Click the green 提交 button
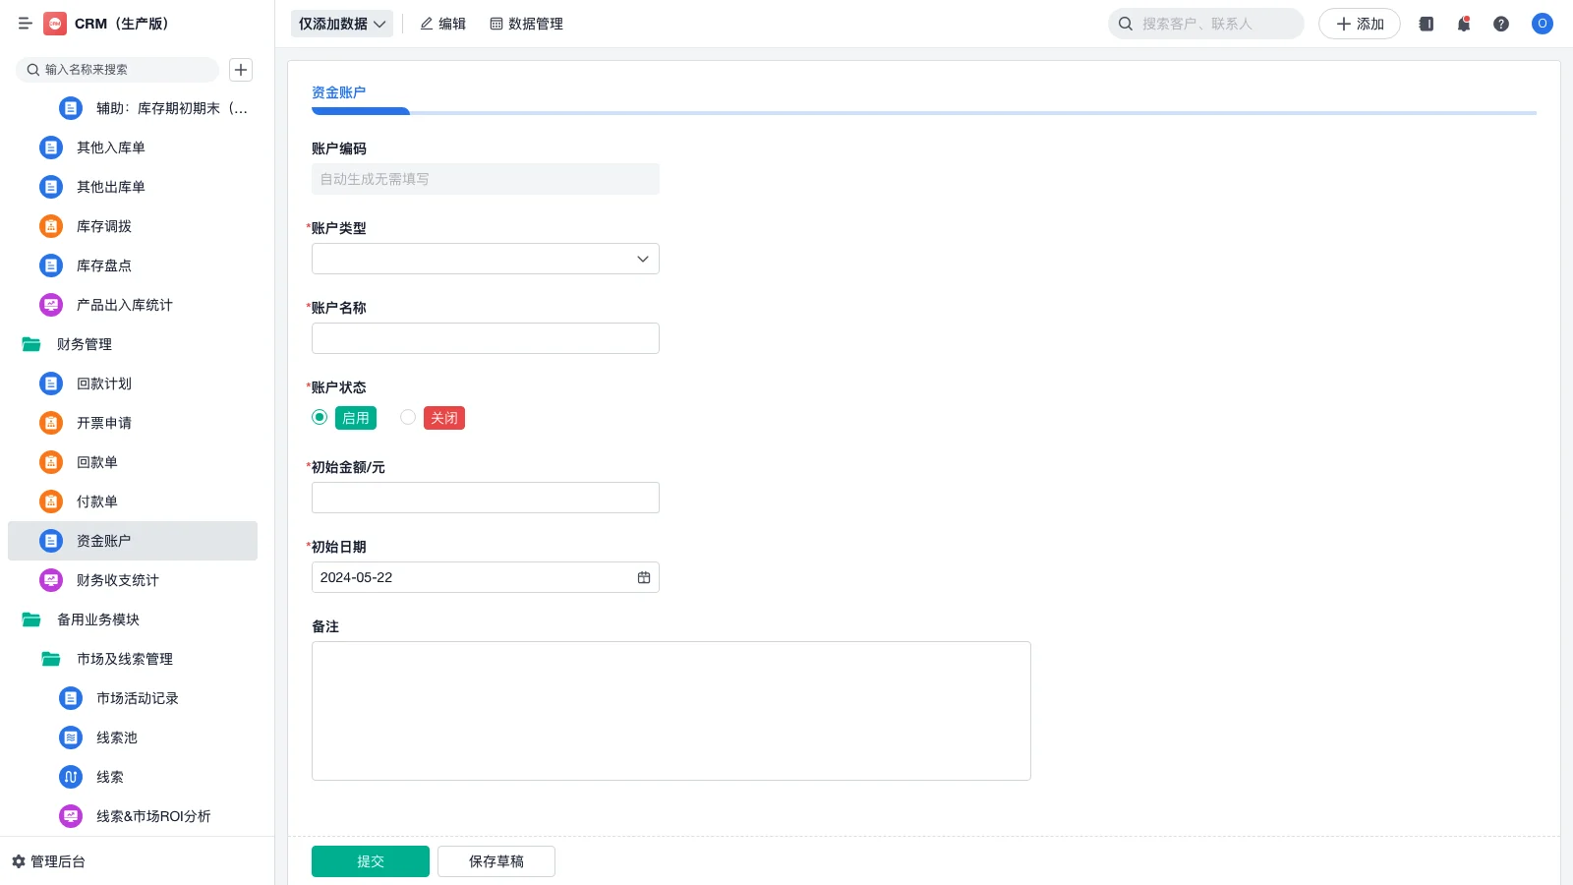Image resolution: width=1573 pixels, height=885 pixels. (x=370, y=861)
